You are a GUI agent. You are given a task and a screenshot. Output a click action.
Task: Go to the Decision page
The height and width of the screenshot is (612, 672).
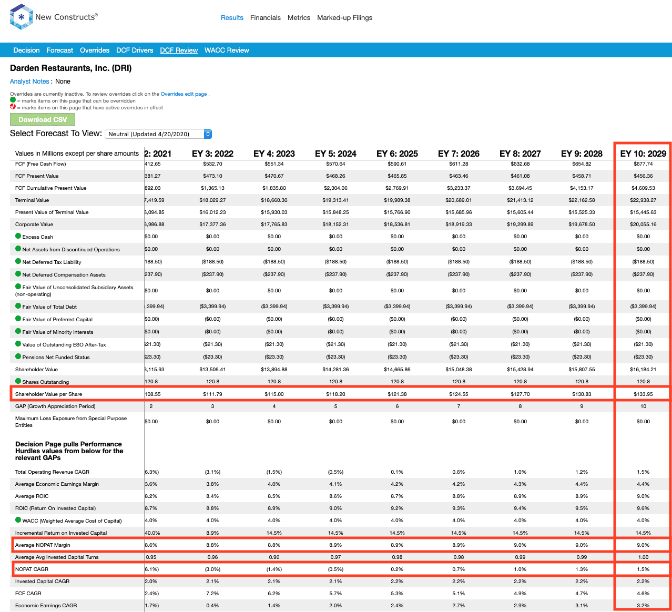(26, 50)
